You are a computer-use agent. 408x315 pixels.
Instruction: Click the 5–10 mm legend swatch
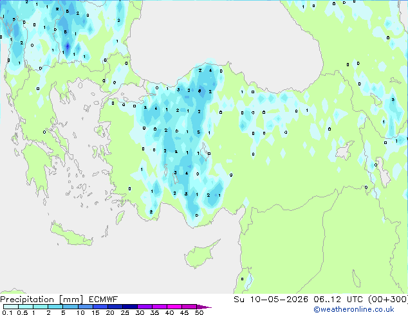[x=70, y=307]
